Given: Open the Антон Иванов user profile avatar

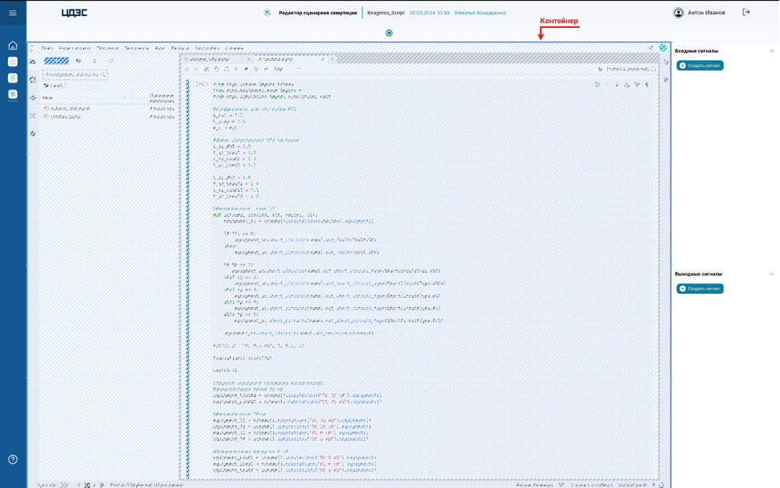Looking at the screenshot, I should pyautogui.click(x=678, y=13).
